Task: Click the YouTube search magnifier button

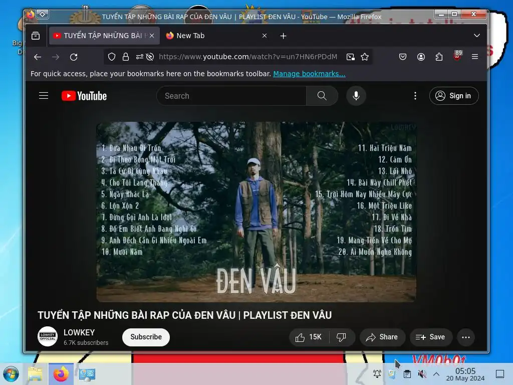Action: pos(322,96)
